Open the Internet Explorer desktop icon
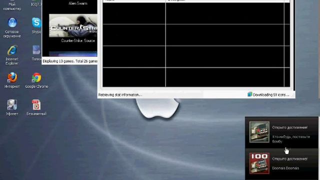 (x=12, y=55)
